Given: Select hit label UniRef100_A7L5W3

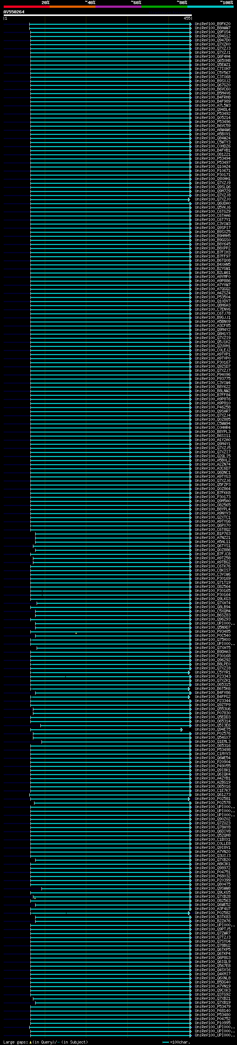Looking at the screenshot, I should click(x=213, y=106).
